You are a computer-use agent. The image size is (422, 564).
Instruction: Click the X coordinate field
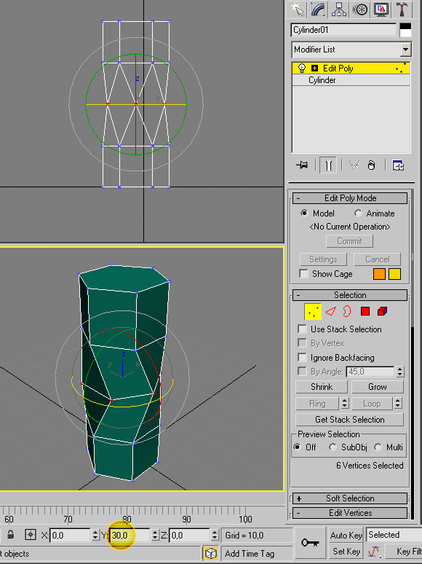click(x=70, y=536)
